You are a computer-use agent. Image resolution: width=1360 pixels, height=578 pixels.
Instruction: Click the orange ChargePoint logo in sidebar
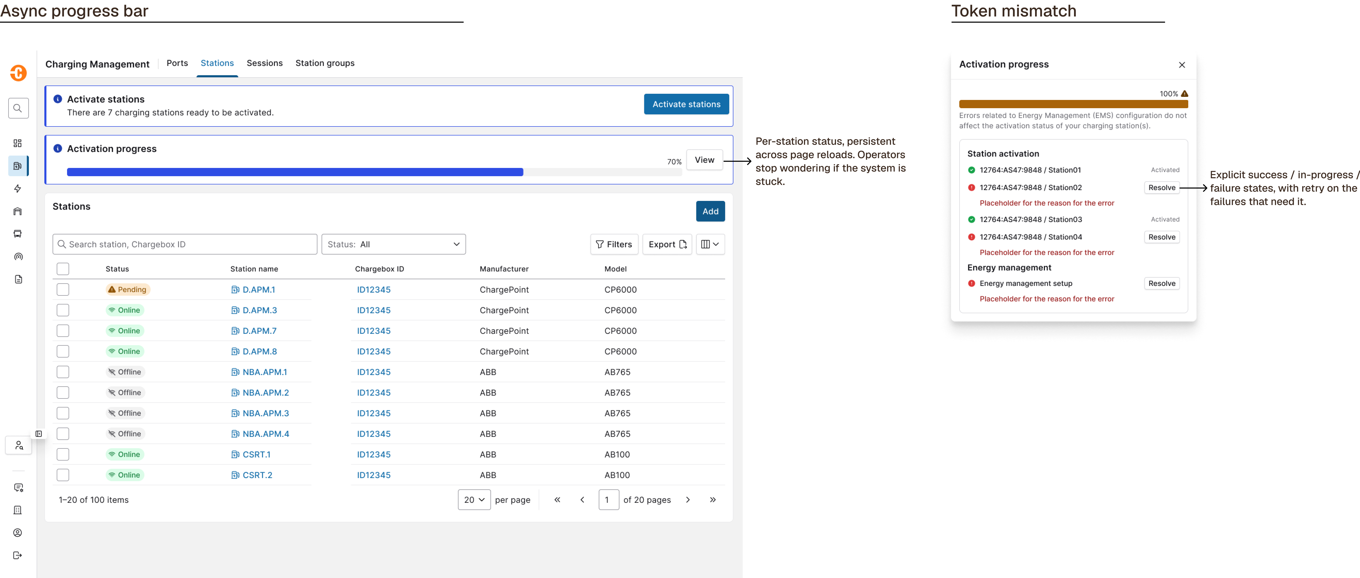tap(18, 73)
